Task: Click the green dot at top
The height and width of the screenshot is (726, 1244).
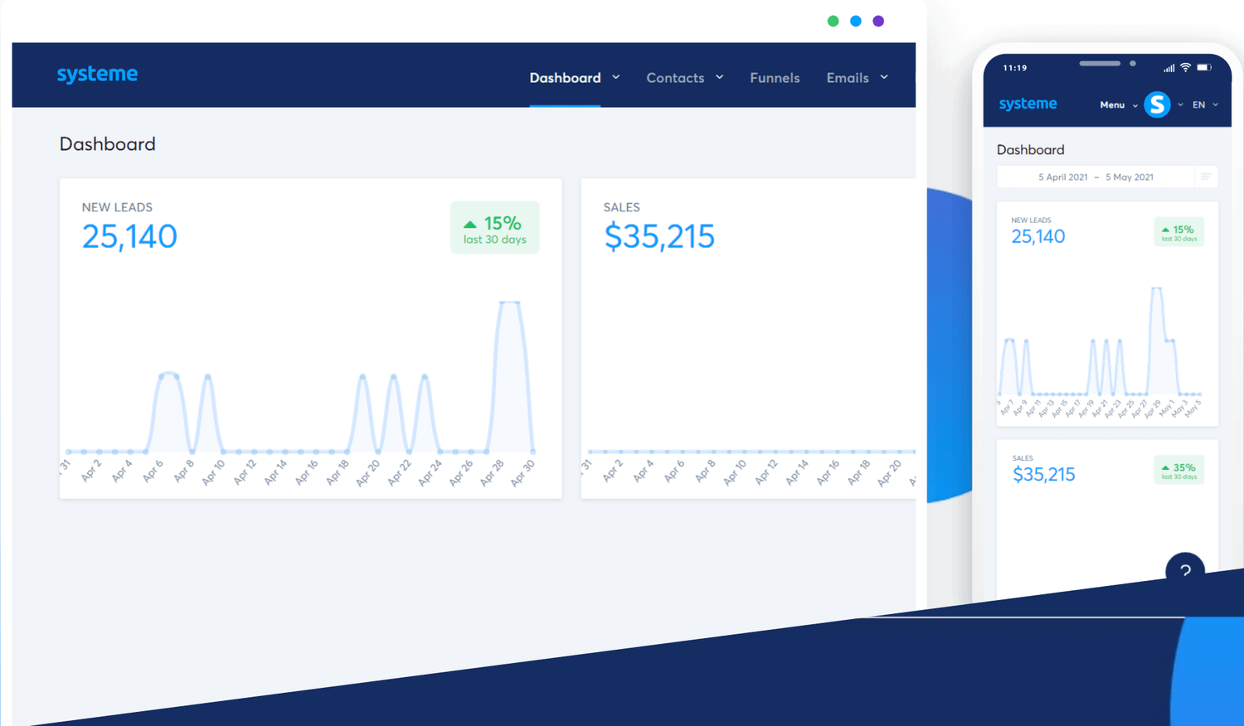Action: [x=833, y=21]
